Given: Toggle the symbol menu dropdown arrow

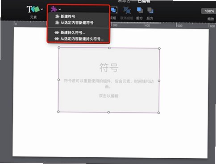Looking at the screenshot, I should coord(60,9).
